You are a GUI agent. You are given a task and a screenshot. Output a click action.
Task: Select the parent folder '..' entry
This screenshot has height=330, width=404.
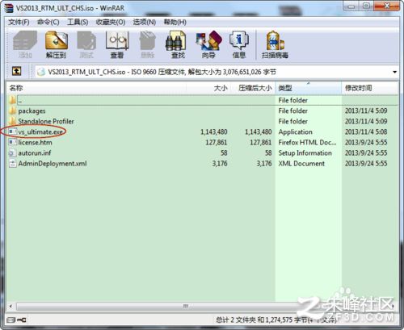pos(203,100)
